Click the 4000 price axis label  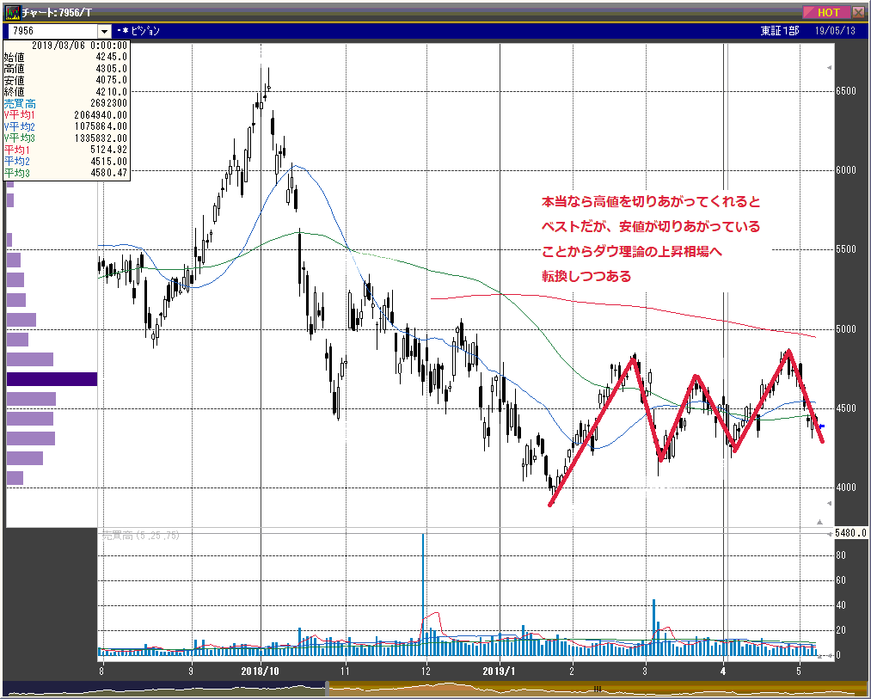(846, 487)
